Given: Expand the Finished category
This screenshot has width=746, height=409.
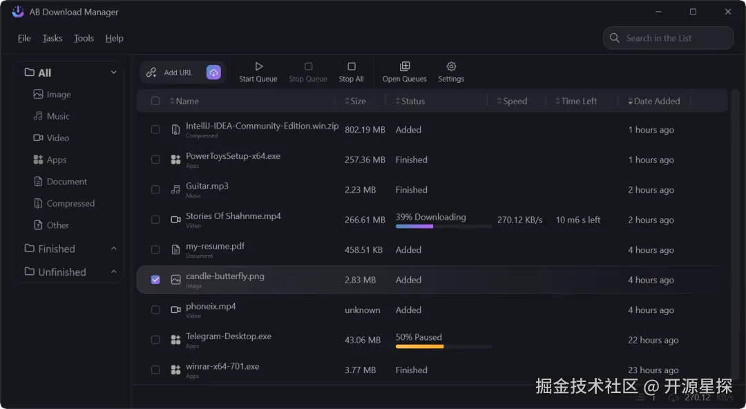Looking at the screenshot, I should 114,249.
